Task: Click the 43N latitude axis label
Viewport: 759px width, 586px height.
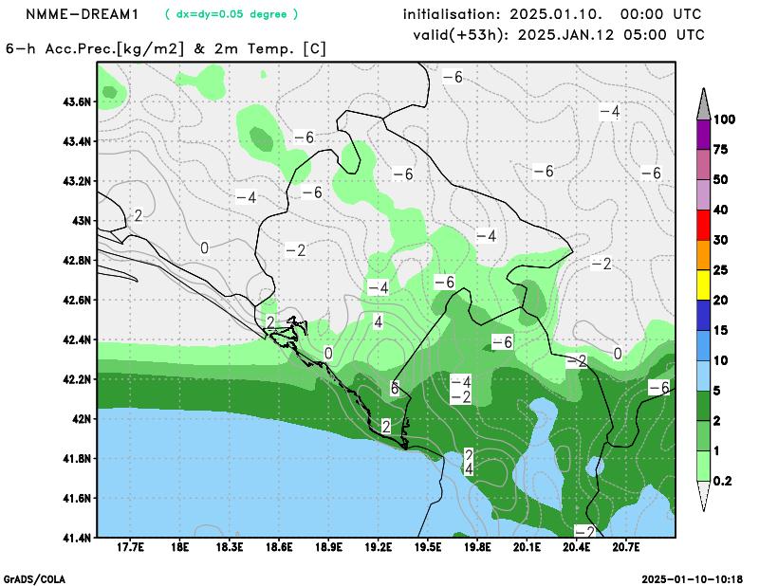Action: point(82,221)
